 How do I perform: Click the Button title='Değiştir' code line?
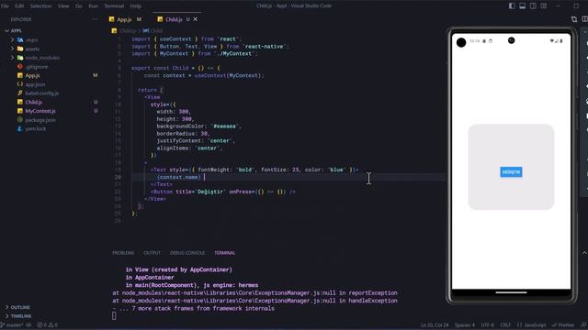pyautogui.click(x=223, y=192)
